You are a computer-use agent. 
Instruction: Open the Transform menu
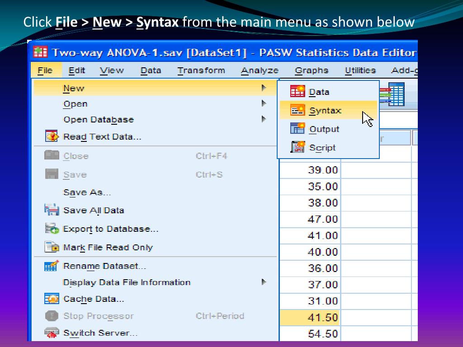[201, 70]
